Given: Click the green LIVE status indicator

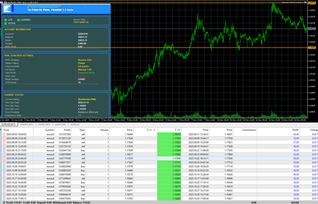Looking at the screenshot, I should point(6,20).
